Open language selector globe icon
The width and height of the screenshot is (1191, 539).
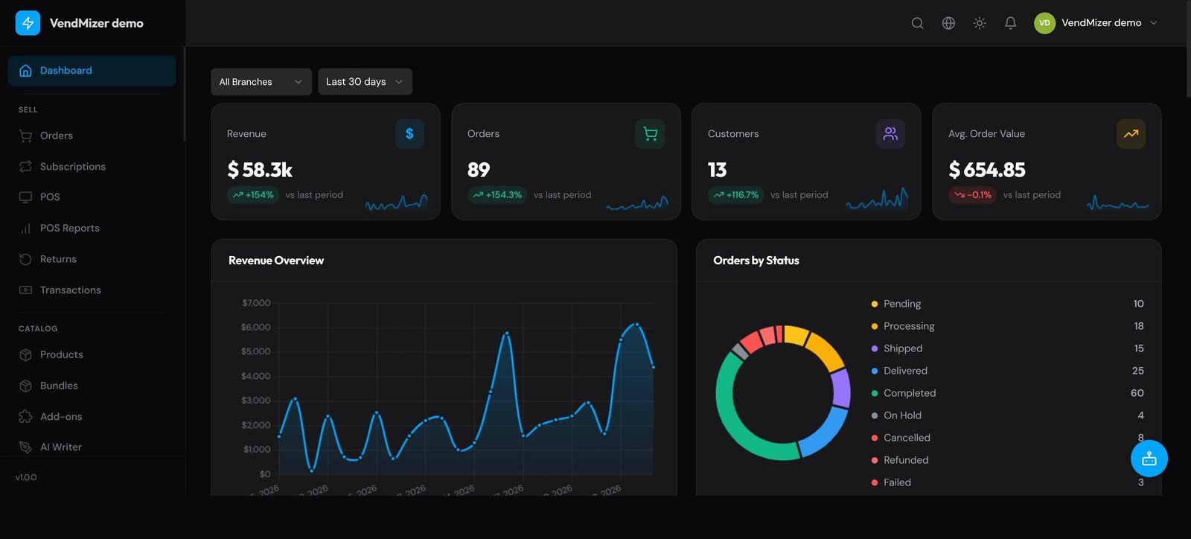click(948, 23)
